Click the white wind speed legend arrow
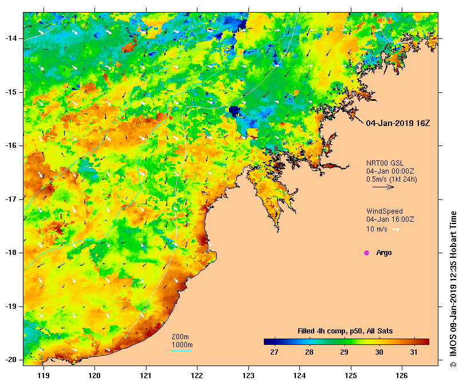The image size is (463, 385). point(395,229)
